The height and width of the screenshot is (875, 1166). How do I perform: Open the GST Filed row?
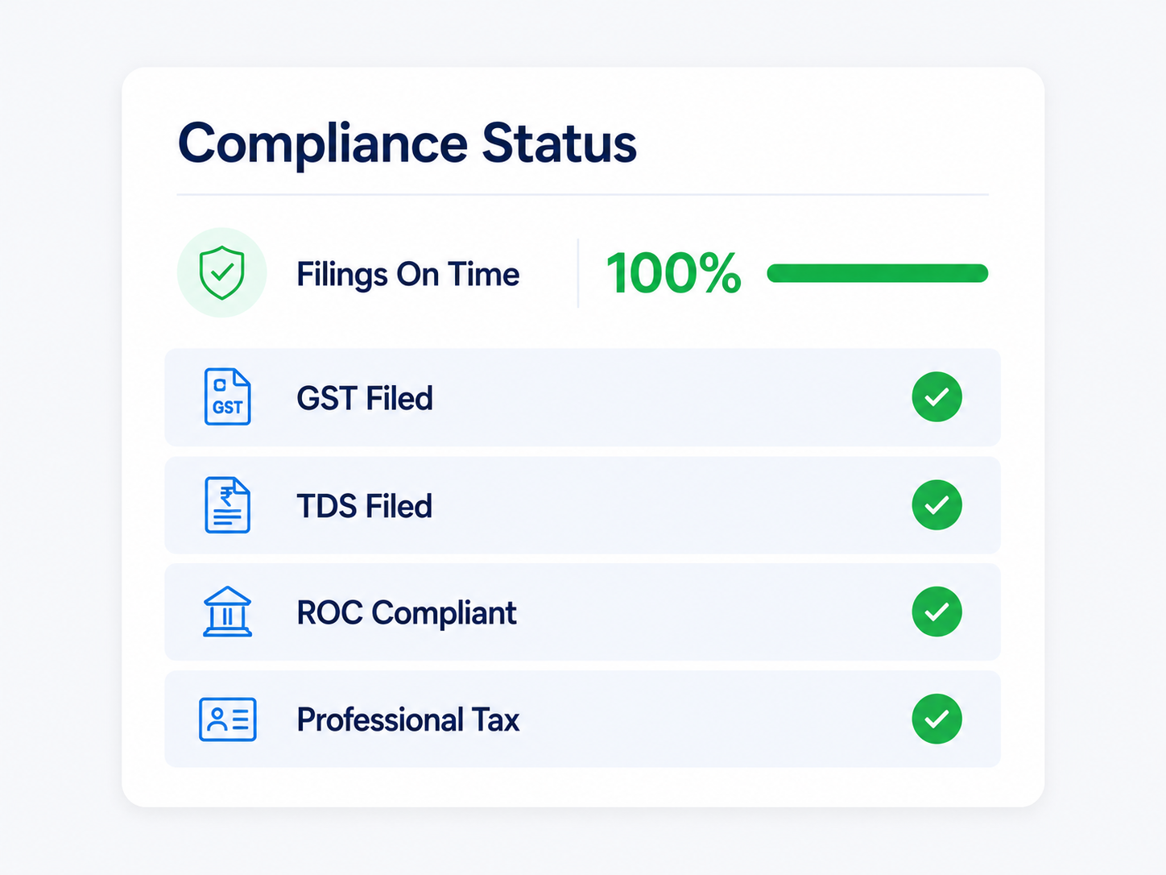pos(582,397)
